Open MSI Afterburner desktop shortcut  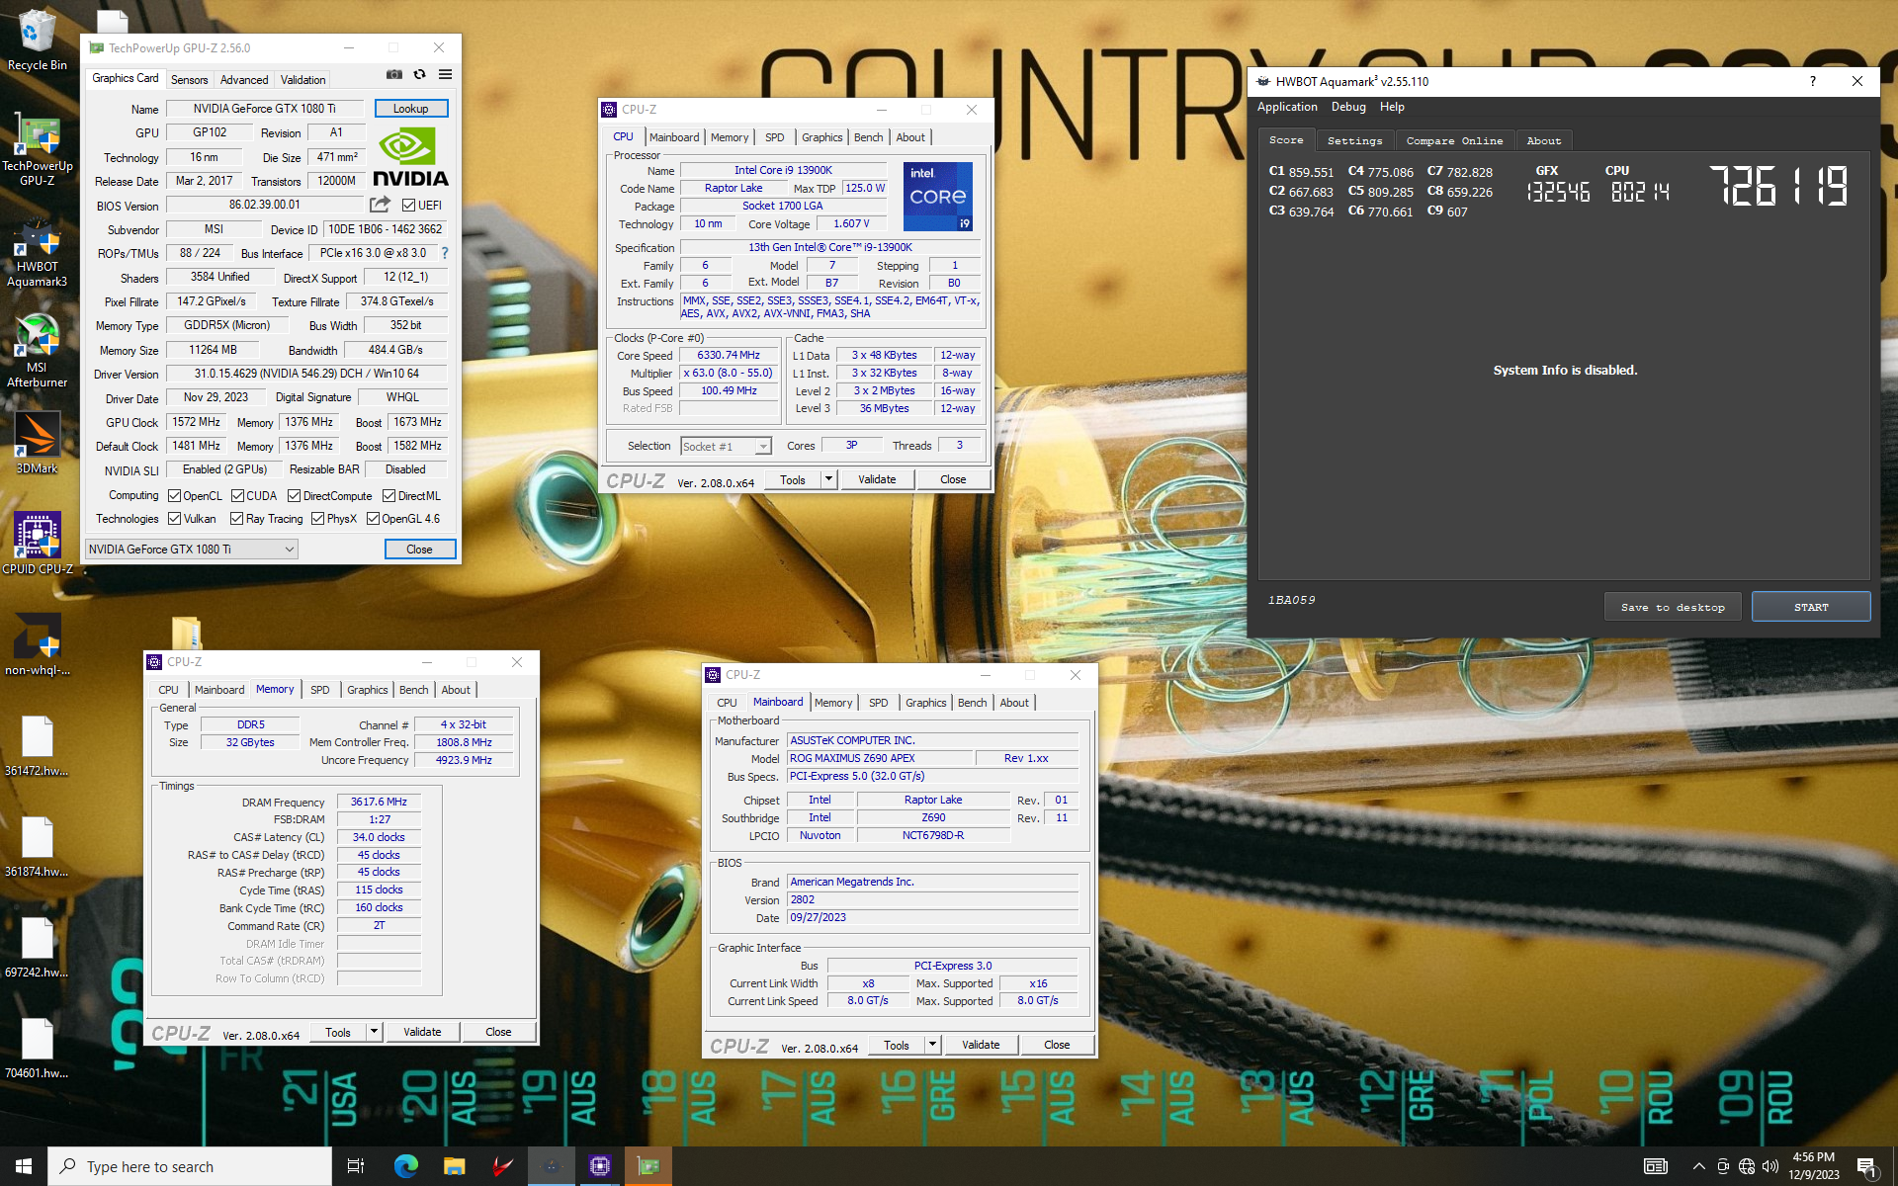(x=37, y=351)
